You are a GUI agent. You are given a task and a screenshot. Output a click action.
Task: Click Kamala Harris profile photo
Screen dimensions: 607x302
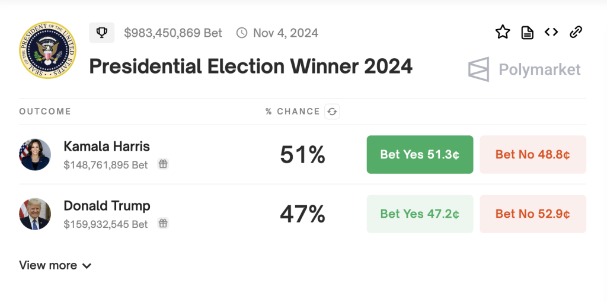[35, 155]
